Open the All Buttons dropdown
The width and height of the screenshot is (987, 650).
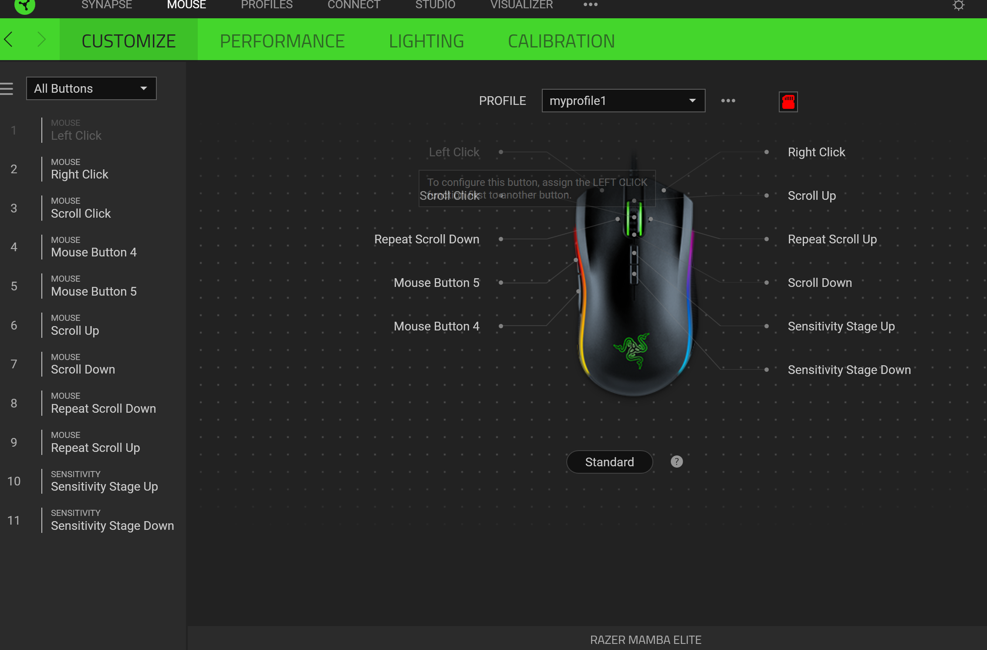click(91, 88)
